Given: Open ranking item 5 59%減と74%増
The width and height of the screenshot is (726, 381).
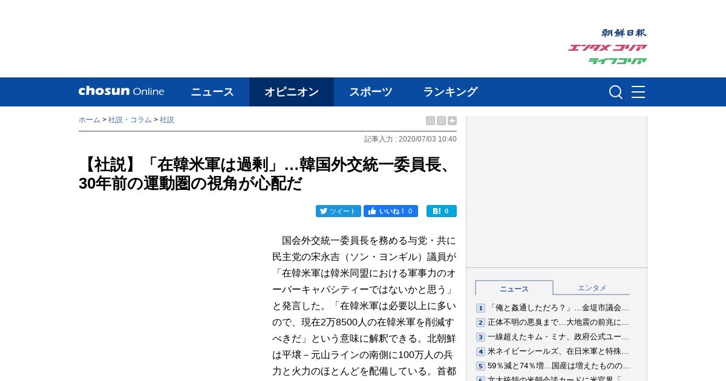Looking at the screenshot, I should point(559,366).
